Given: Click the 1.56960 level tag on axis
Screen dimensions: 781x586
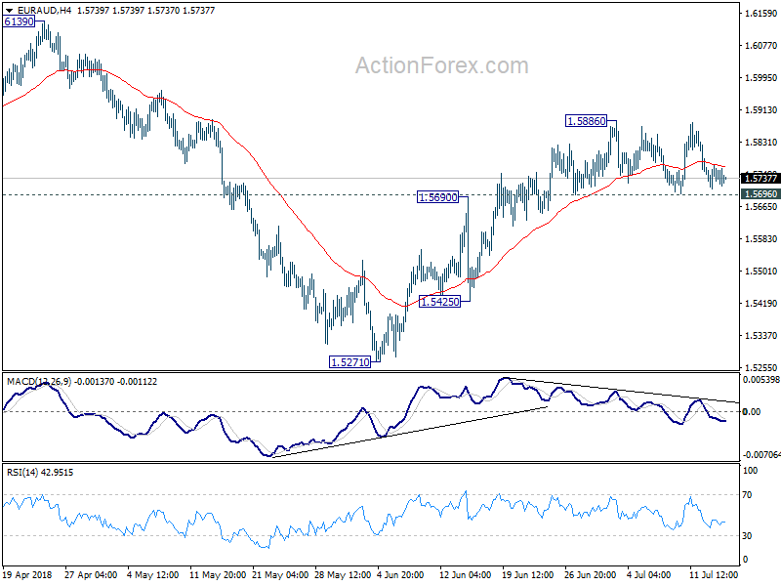Looking at the screenshot, I should coord(760,193).
